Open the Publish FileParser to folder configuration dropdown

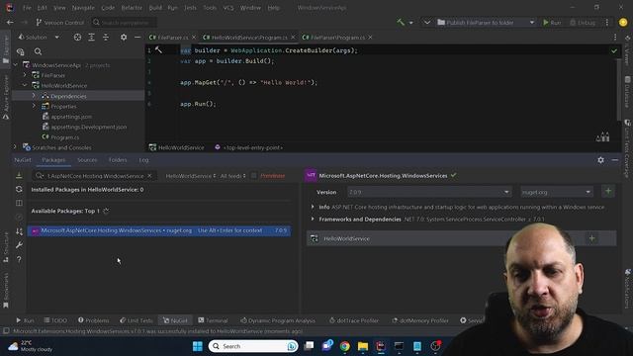click(486, 23)
